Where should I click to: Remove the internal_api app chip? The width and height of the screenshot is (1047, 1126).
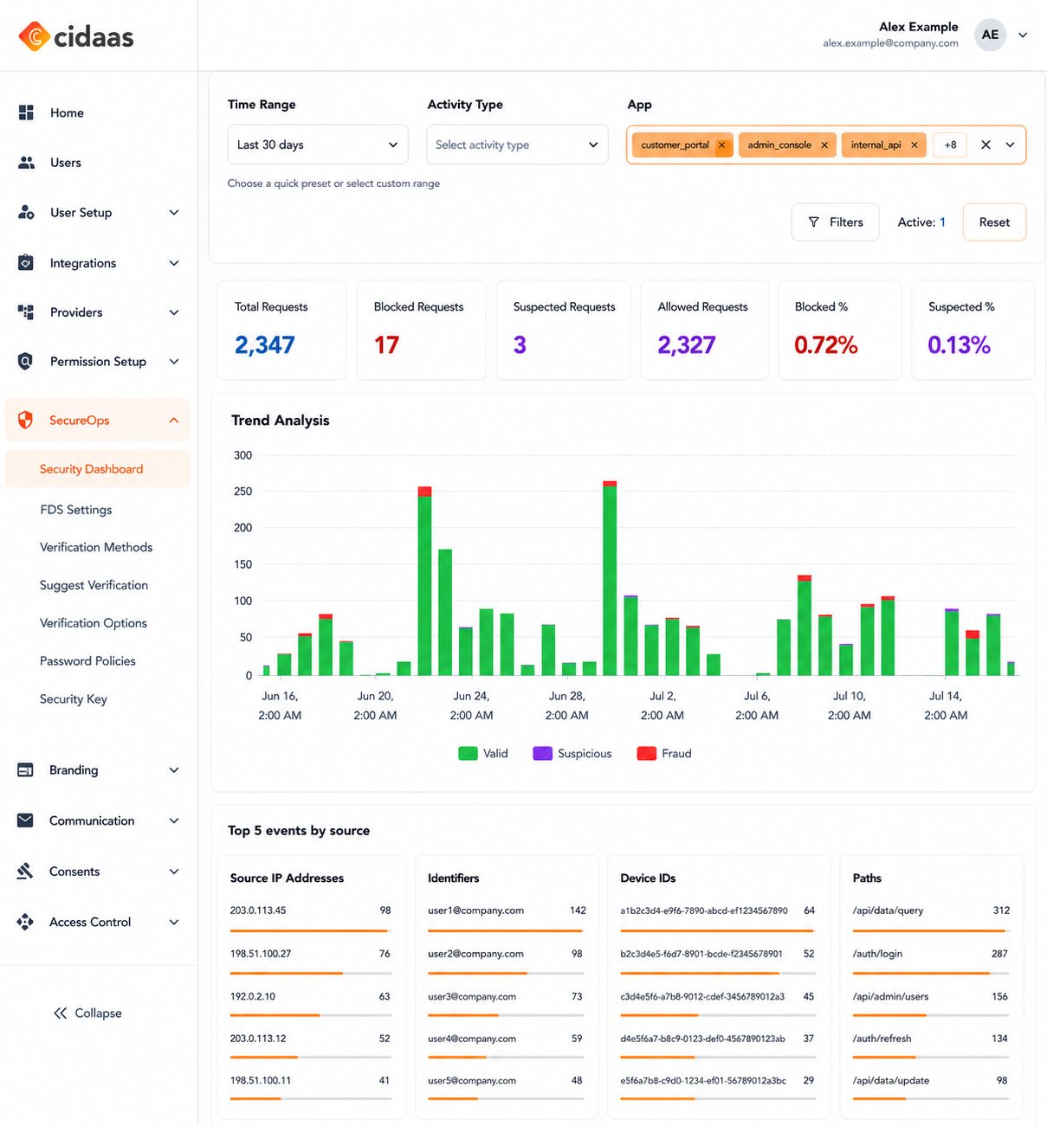(x=915, y=145)
